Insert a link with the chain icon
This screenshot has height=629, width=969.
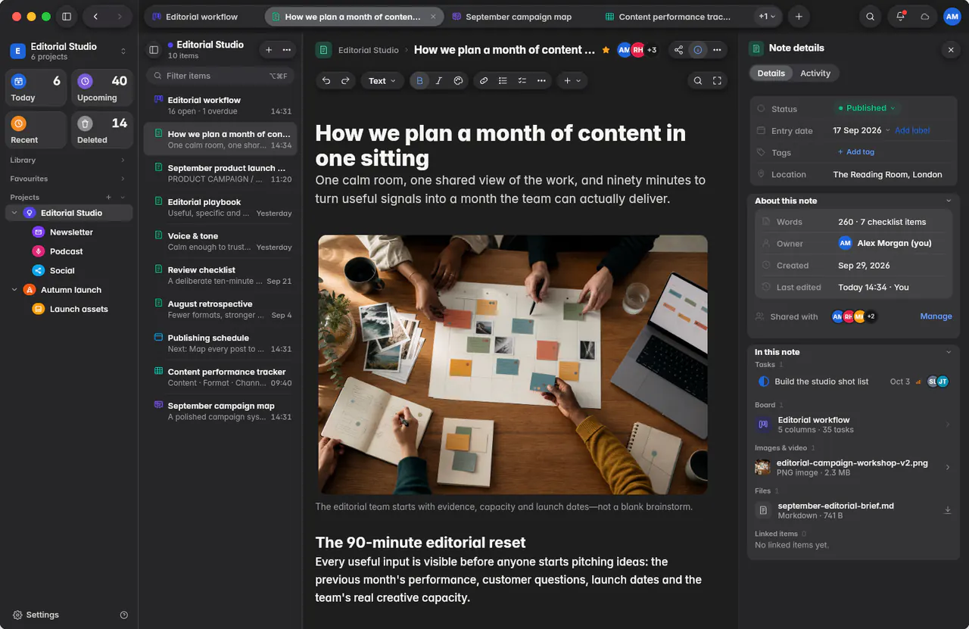point(484,81)
